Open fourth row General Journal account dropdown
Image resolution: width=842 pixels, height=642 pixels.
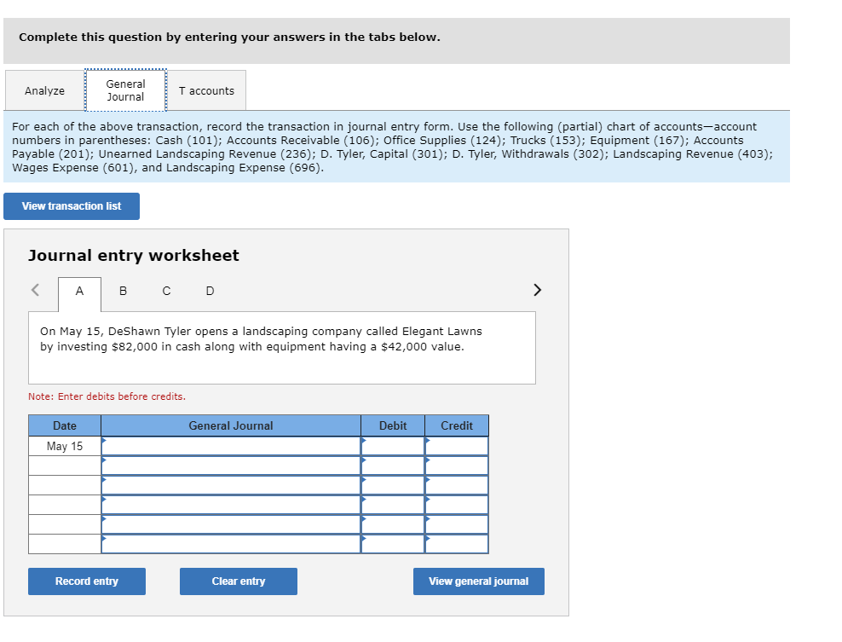[x=231, y=505]
